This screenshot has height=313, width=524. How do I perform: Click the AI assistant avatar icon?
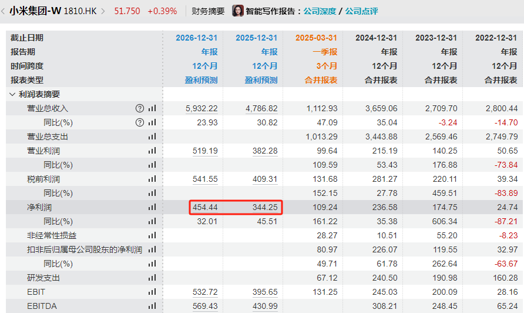pyautogui.click(x=237, y=11)
